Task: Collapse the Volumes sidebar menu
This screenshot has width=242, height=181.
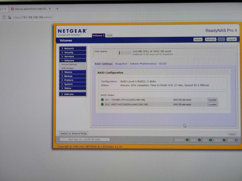Action: coord(73,60)
